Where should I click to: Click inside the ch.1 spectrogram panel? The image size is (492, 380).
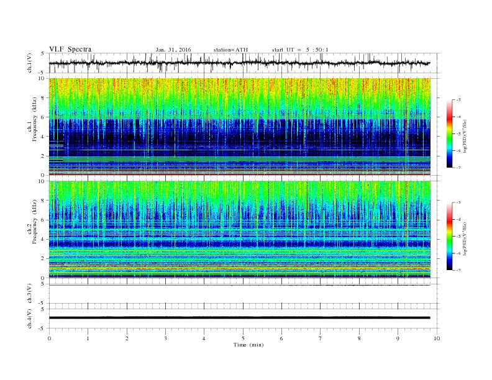[240, 127]
